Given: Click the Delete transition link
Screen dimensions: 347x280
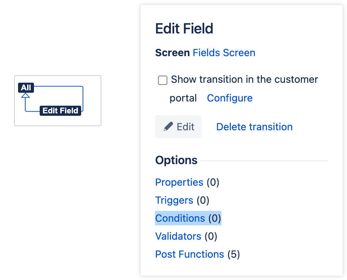Looking at the screenshot, I should (x=254, y=127).
